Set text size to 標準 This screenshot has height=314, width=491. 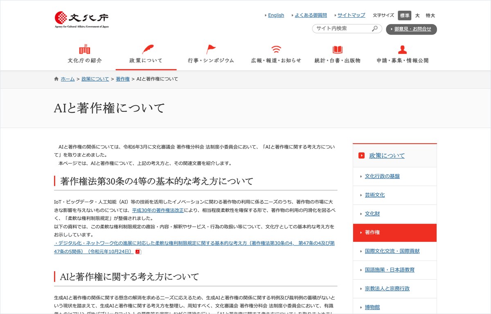(x=405, y=16)
